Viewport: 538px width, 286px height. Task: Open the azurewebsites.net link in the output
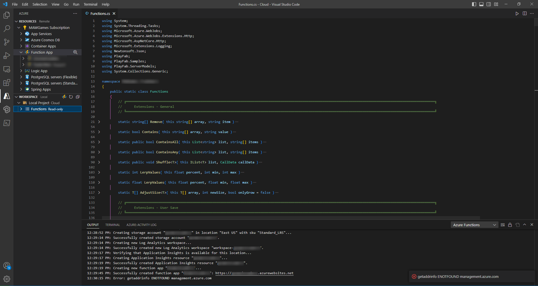[x=254, y=273]
